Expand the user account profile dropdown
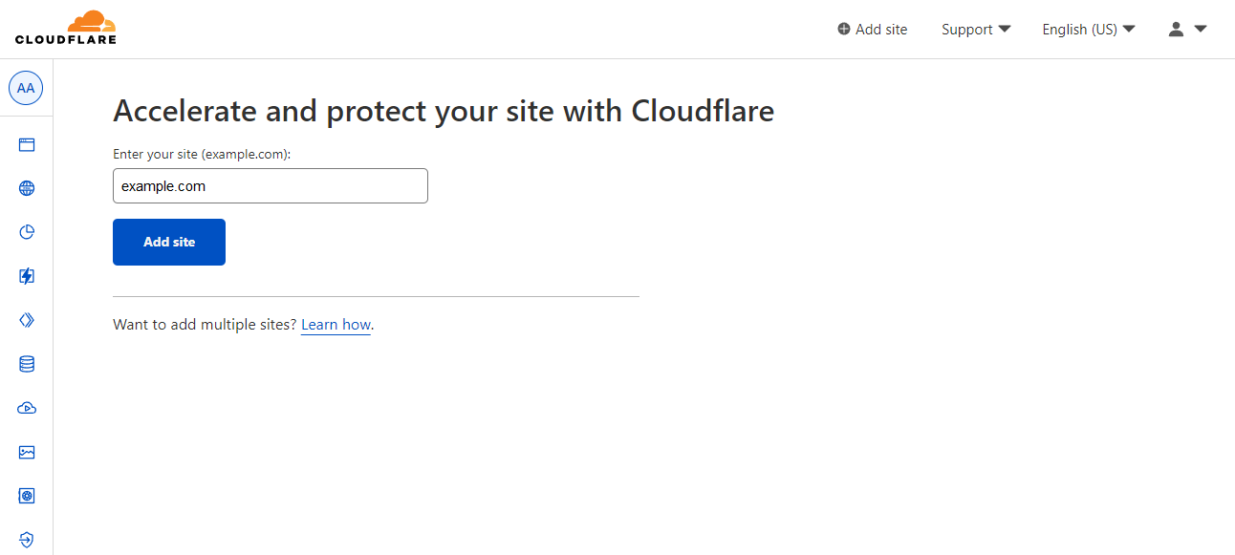 click(x=1185, y=30)
